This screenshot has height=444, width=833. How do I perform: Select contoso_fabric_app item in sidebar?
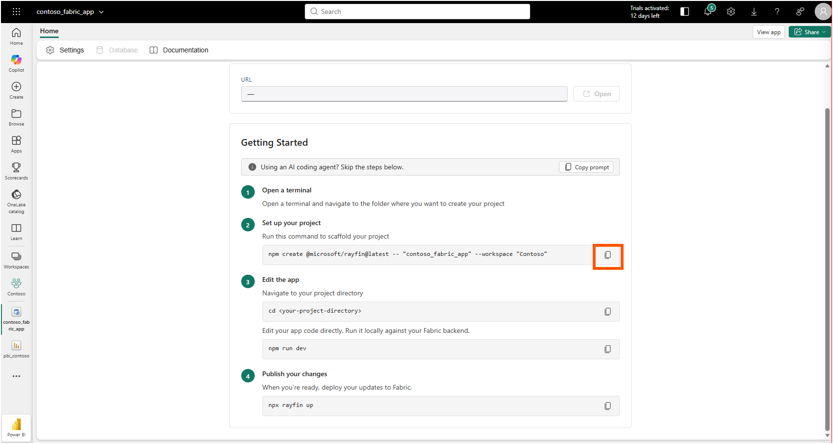[x=16, y=318]
